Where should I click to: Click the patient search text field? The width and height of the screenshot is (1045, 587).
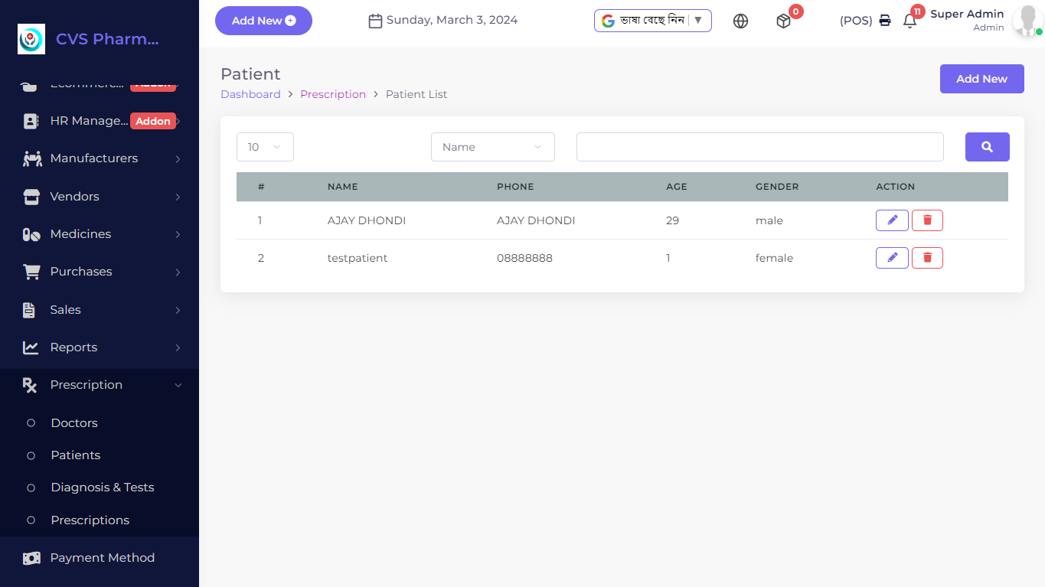[x=759, y=147]
